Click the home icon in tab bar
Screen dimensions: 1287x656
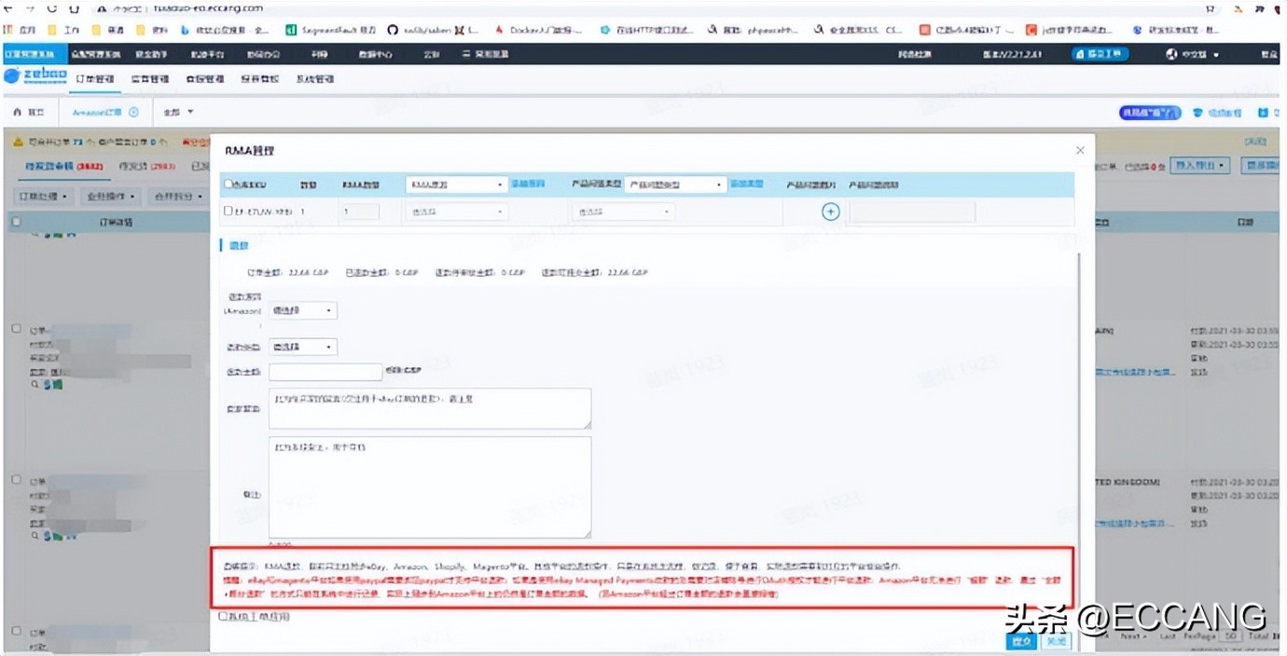click(x=19, y=113)
